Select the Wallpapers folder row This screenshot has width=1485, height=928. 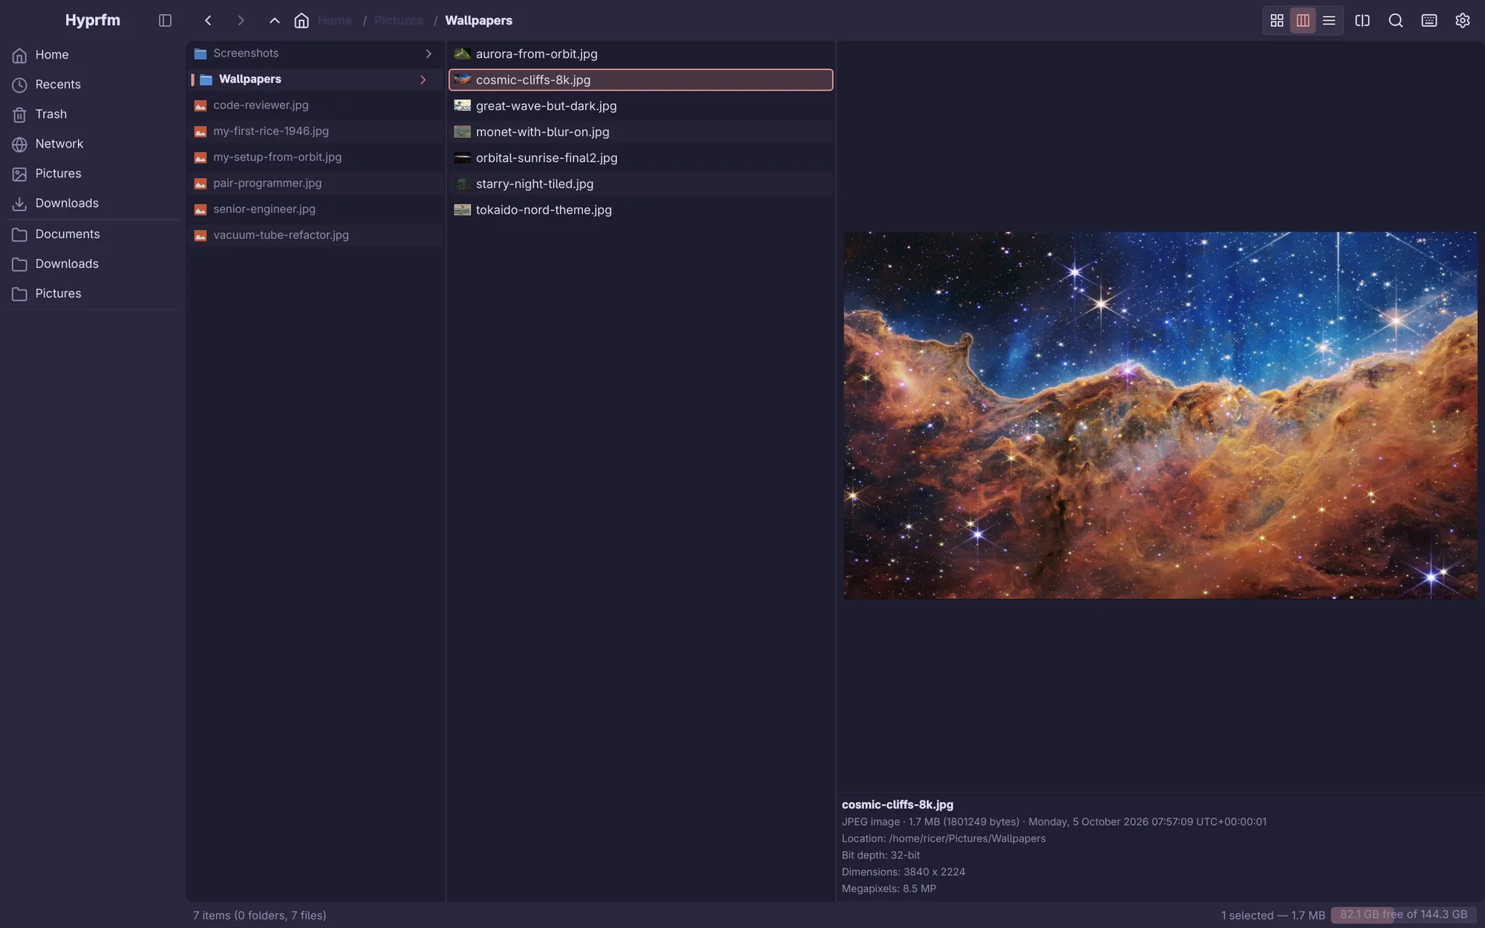click(x=316, y=79)
